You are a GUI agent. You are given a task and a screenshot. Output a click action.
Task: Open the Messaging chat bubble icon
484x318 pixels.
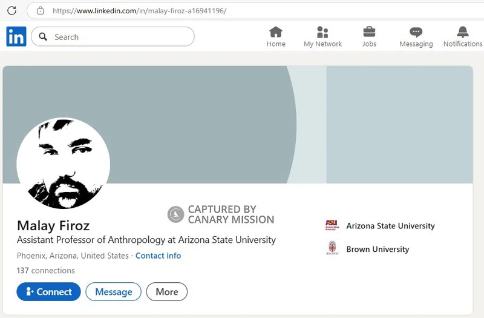pyautogui.click(x=416, y=32)
